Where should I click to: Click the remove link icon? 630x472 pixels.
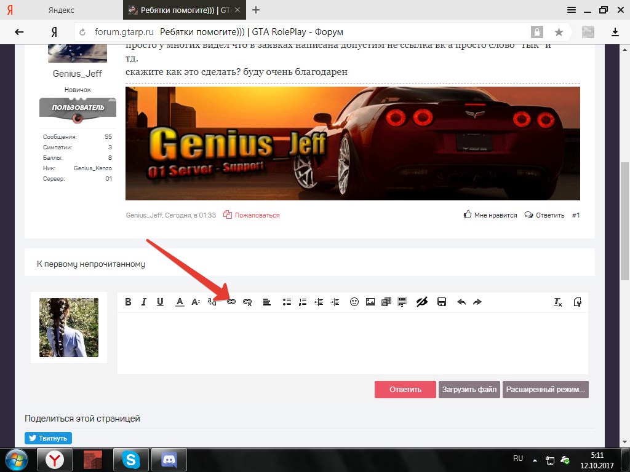coord(247,302)
